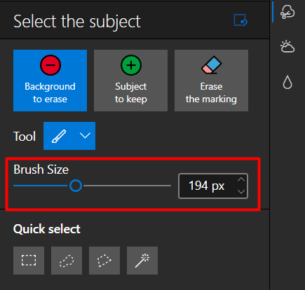Image resolution: width=305 pixels, height=290 pixels.
Task: Select magic wand quick select tool
Action: [142, 261]
